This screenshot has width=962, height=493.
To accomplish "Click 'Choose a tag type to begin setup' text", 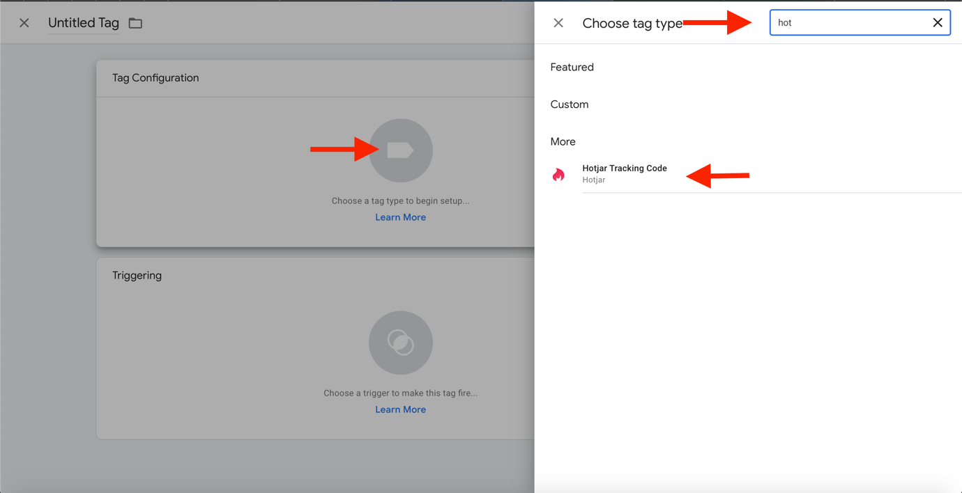I will (400, 201).
